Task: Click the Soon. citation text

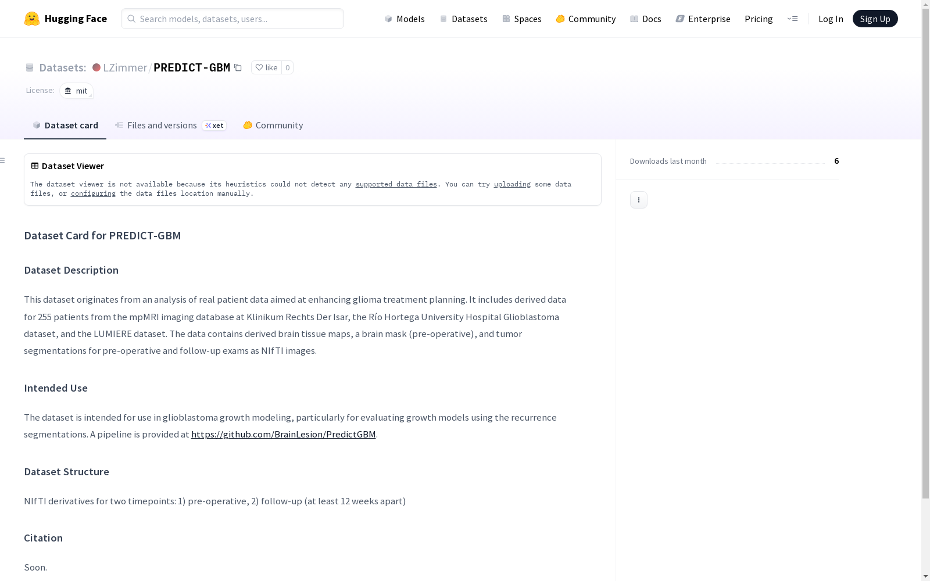Action: [35, 567]
